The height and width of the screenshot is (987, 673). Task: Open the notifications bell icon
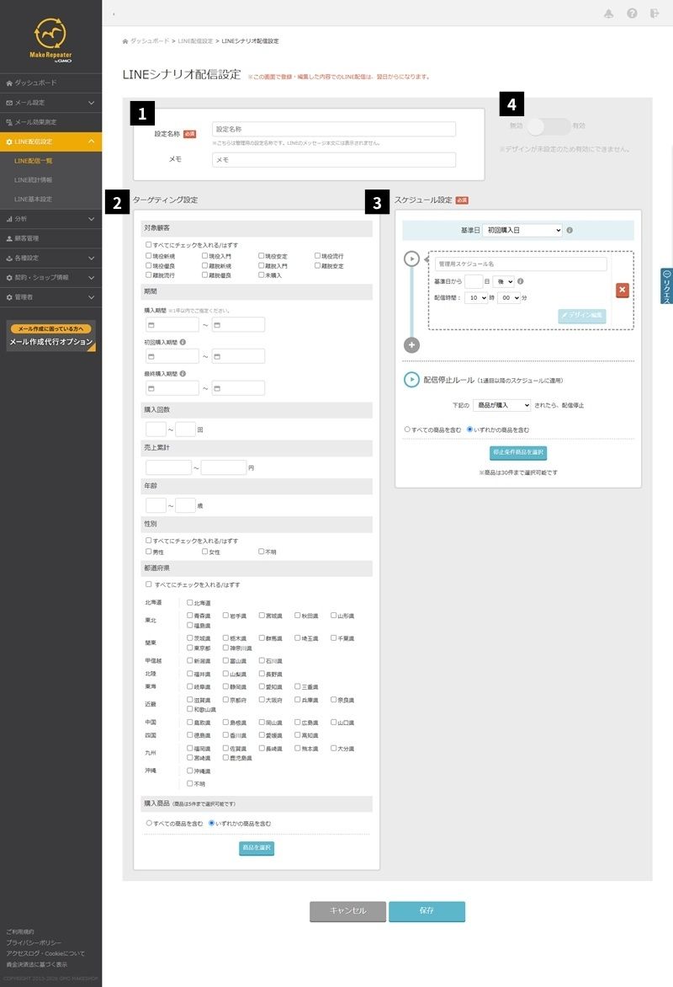point(608,13)
